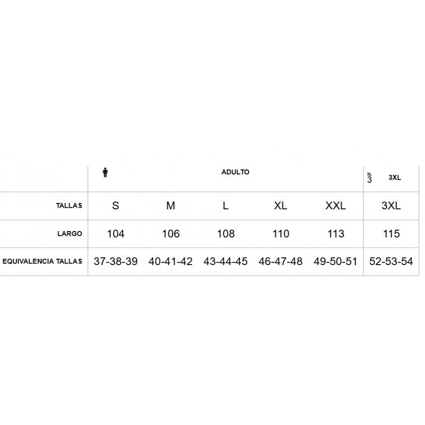This screenshot has height=425, width=425.
Task: Select size M in the tallas row
Action: coord(171,206)
